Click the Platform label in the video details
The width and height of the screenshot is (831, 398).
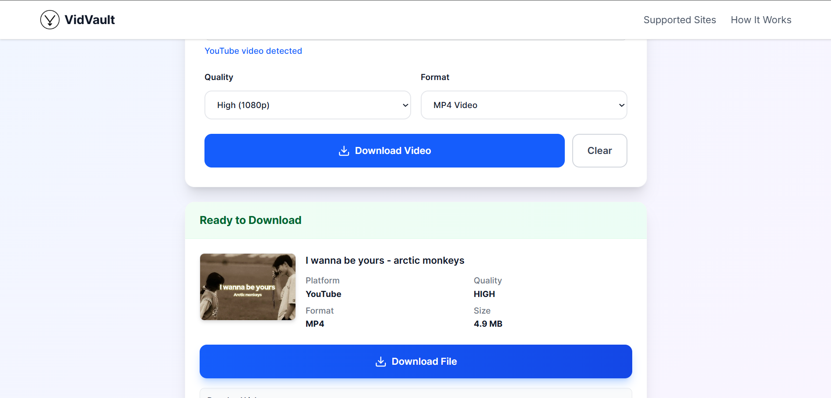[322, 280]
